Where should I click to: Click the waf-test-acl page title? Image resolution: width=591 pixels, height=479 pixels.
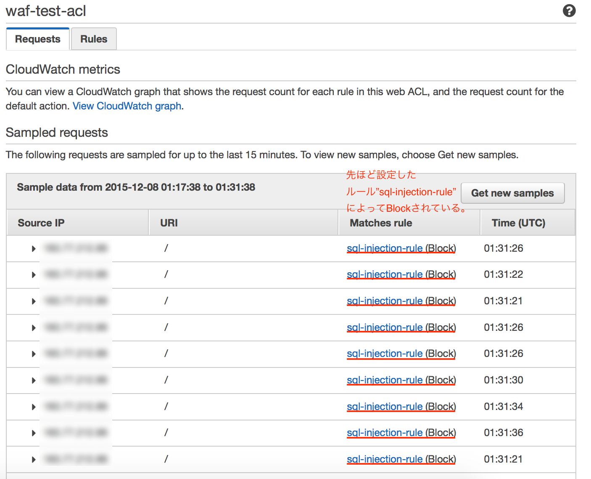45,11
